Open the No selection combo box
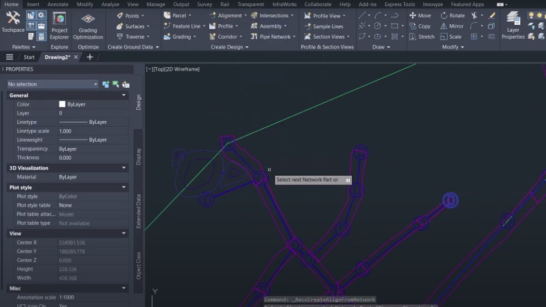This screenshot has height=307, width=546. coord(53,84)
